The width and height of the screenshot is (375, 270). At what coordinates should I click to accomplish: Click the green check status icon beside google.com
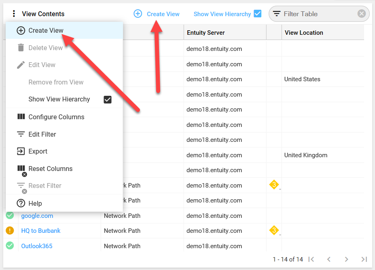coord(10,215)
